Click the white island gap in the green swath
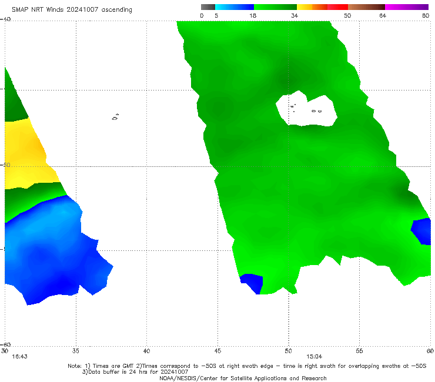The image size is (435, 382). (306, 109)
